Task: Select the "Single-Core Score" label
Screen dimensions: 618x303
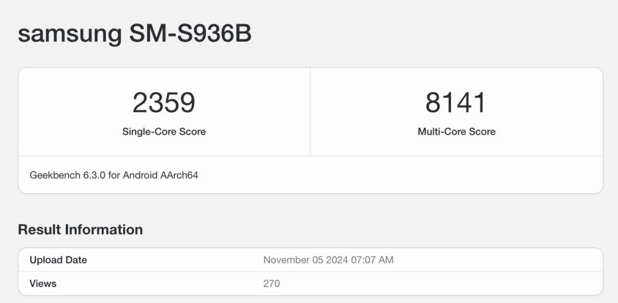Action: 164,132
